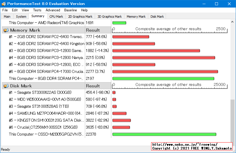Open the File menu

(x=5, y=10)
